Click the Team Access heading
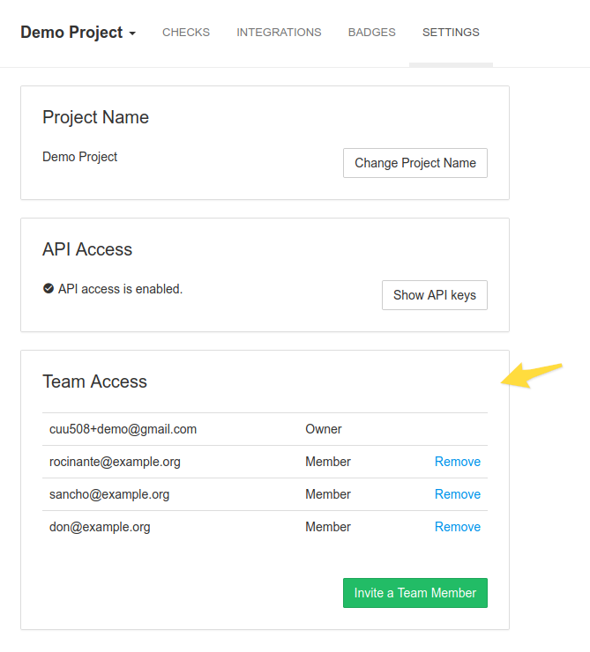The width and height of the screenshot is (590, 652). click(94, 382)
